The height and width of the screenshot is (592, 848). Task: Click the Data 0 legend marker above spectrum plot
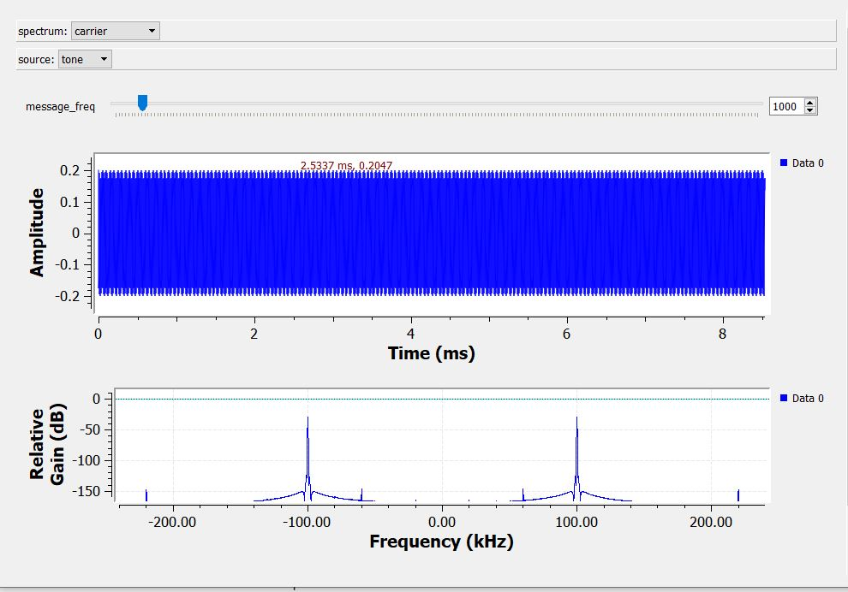tap(785, 398)
